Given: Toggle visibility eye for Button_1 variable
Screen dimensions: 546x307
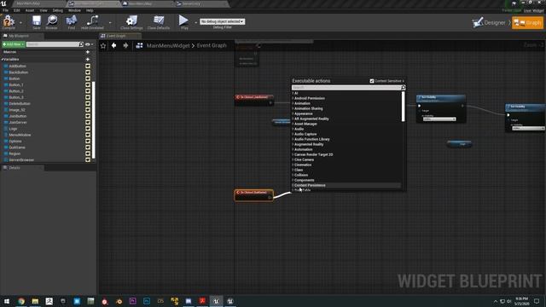Looking at the screenshot, I should 88,84.
